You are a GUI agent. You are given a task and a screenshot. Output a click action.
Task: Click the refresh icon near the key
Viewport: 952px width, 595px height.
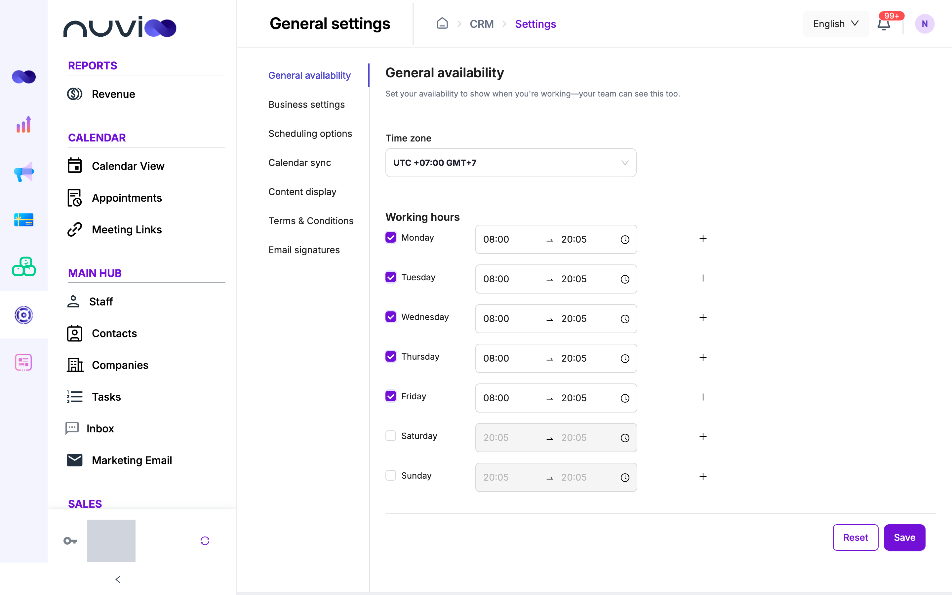pos(205,541)
